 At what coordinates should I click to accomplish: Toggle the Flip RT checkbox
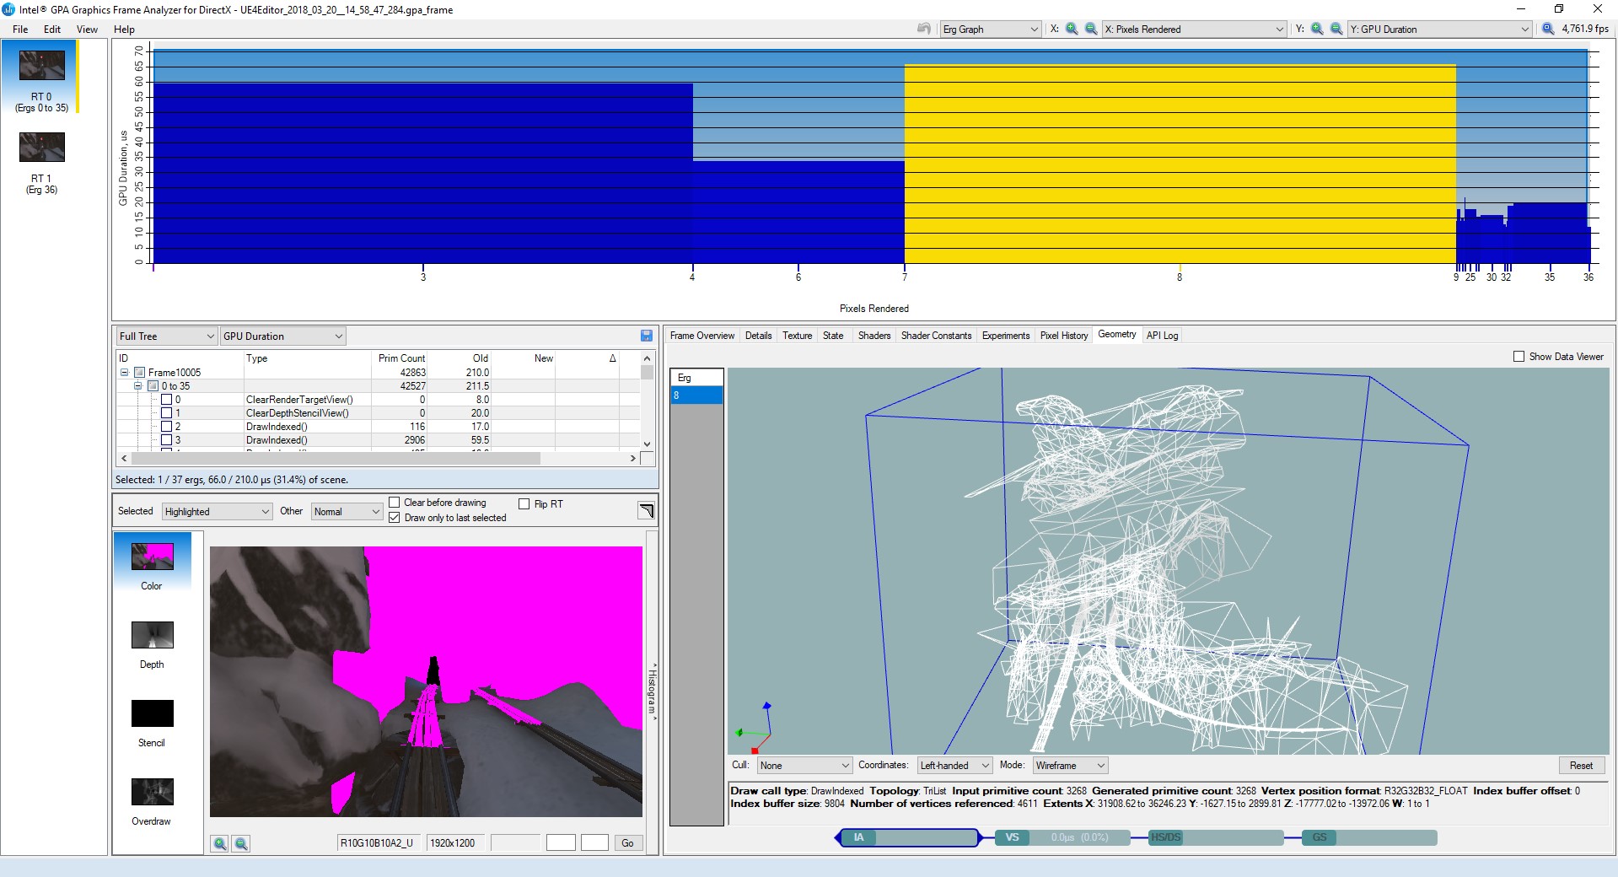coord(524,504)
